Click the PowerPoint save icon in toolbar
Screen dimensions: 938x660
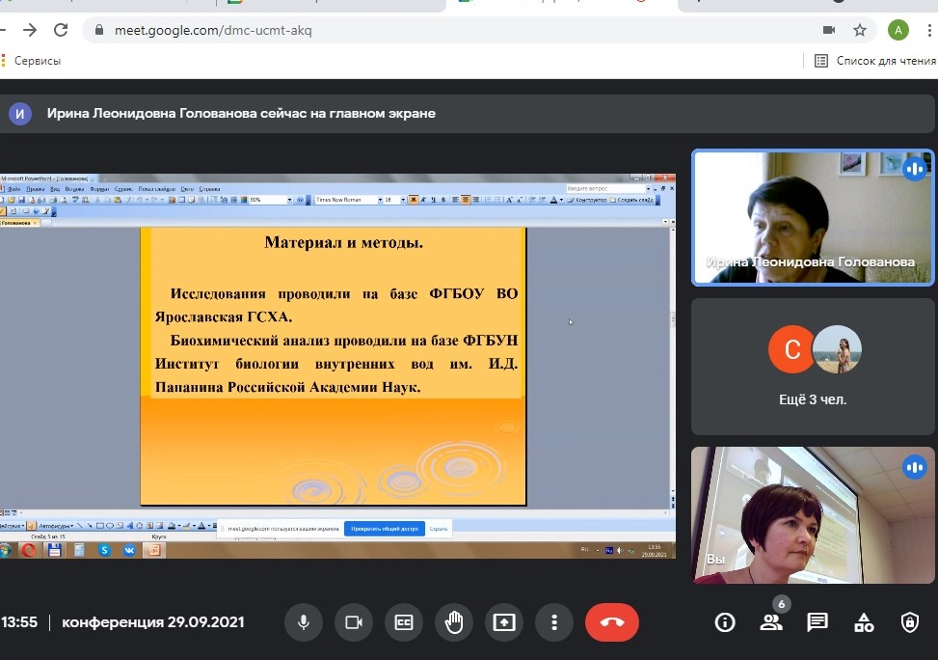[x=21, y=200]
